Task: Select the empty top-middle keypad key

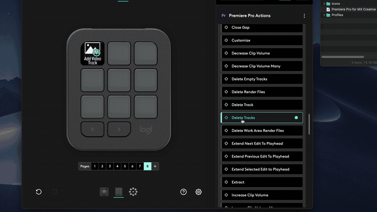Action: (119, 54)
